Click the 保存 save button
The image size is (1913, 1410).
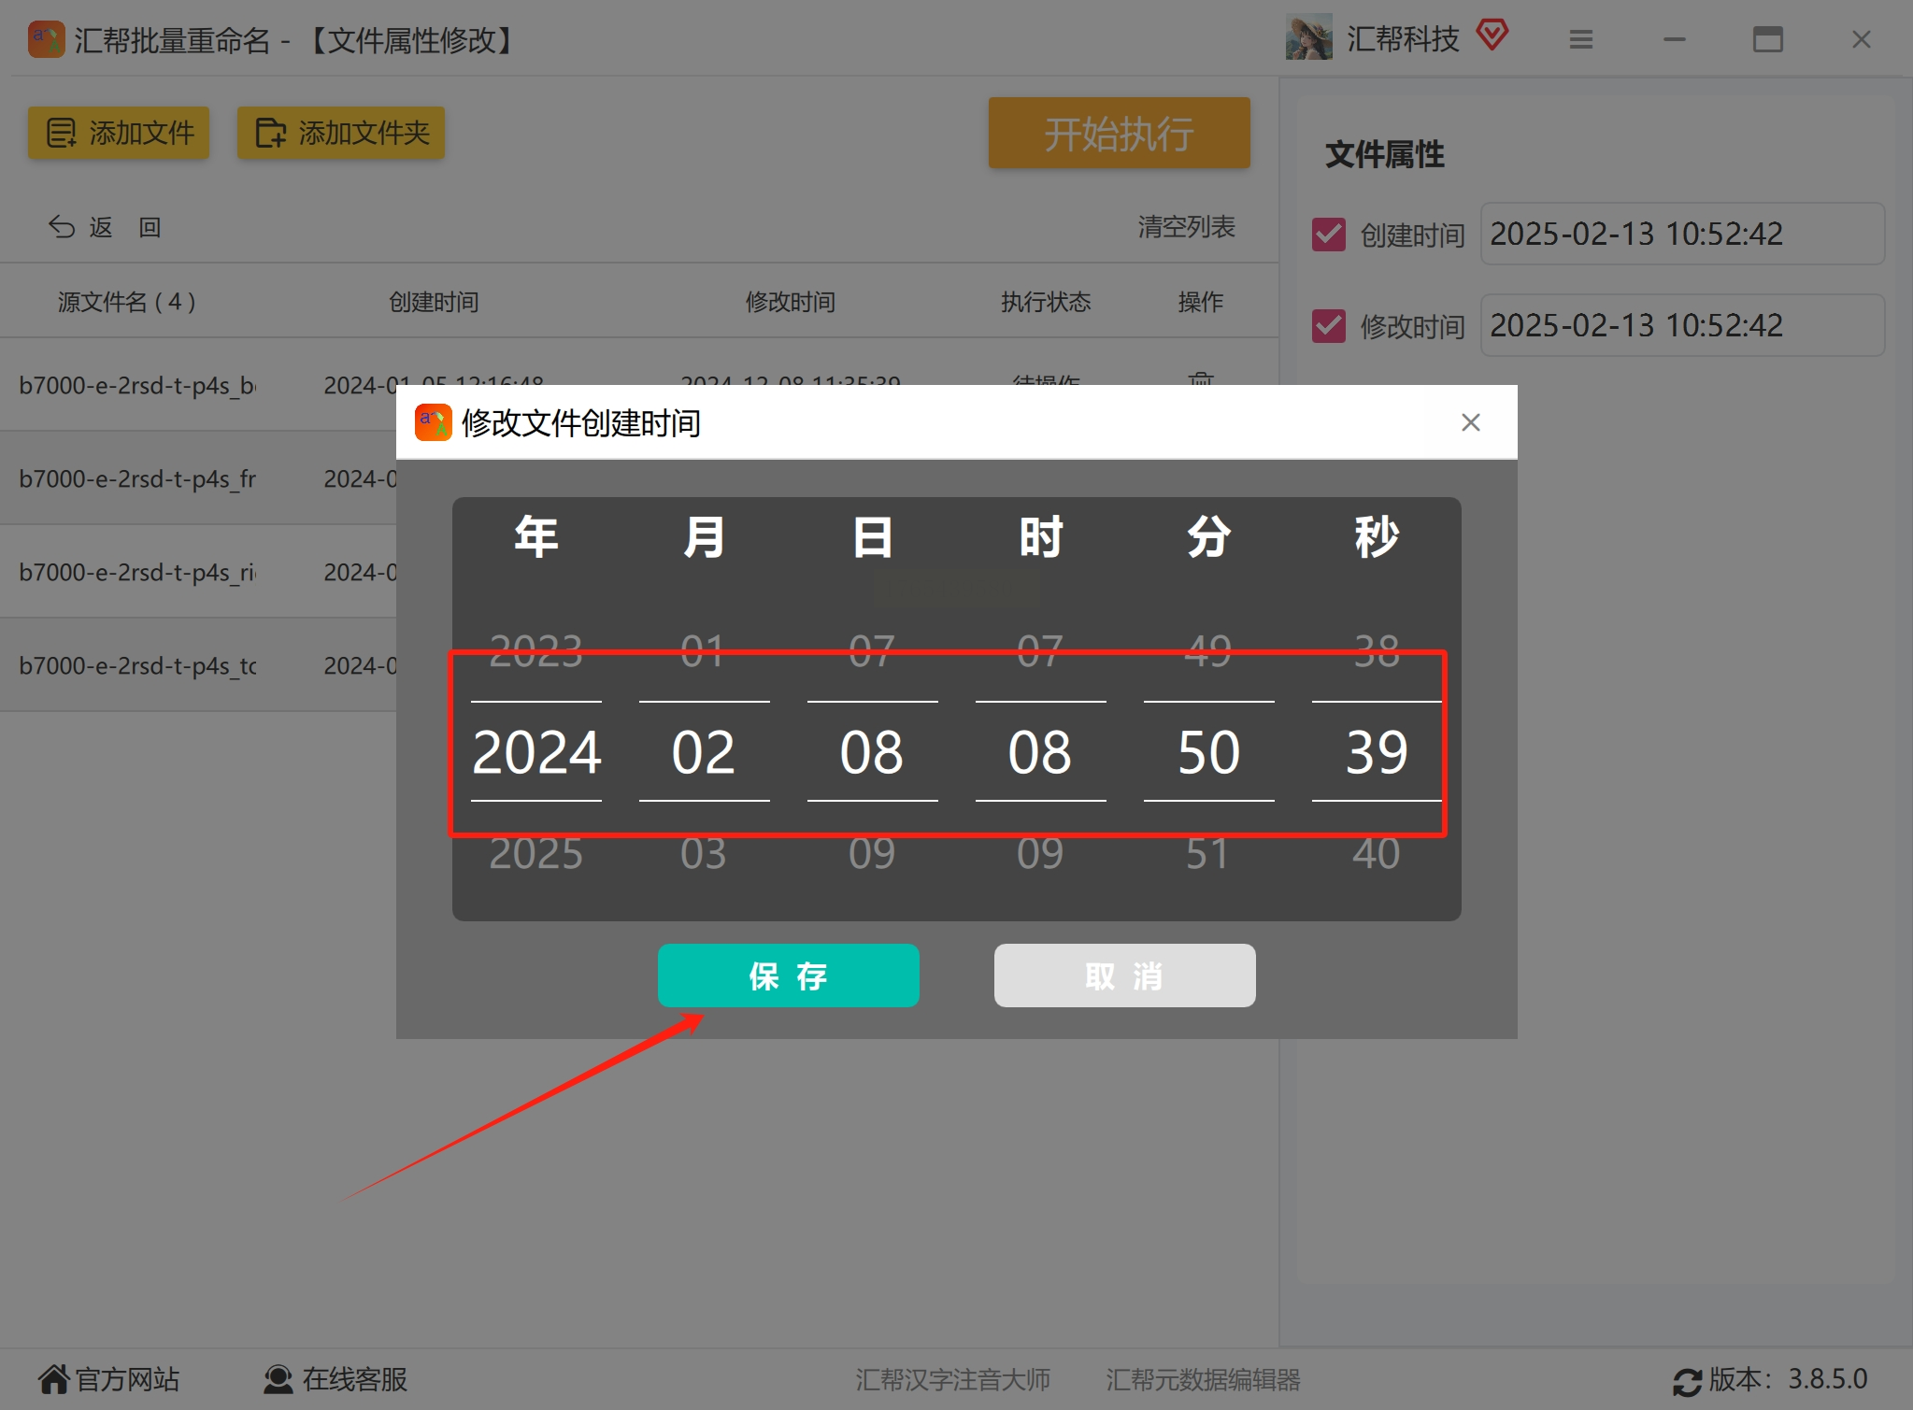pyautogui.click(x=788, y=976)
